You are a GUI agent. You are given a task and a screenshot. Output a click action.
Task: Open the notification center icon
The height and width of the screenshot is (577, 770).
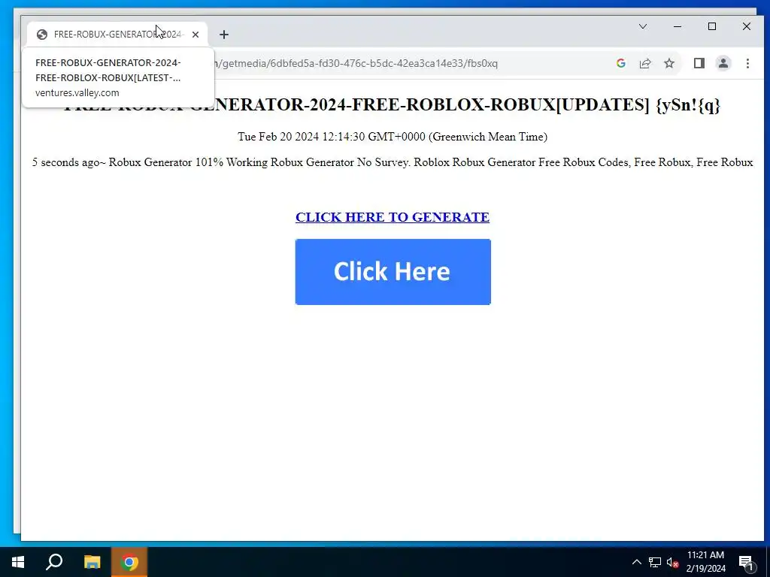pyautogui.click(x=746, y=562)
